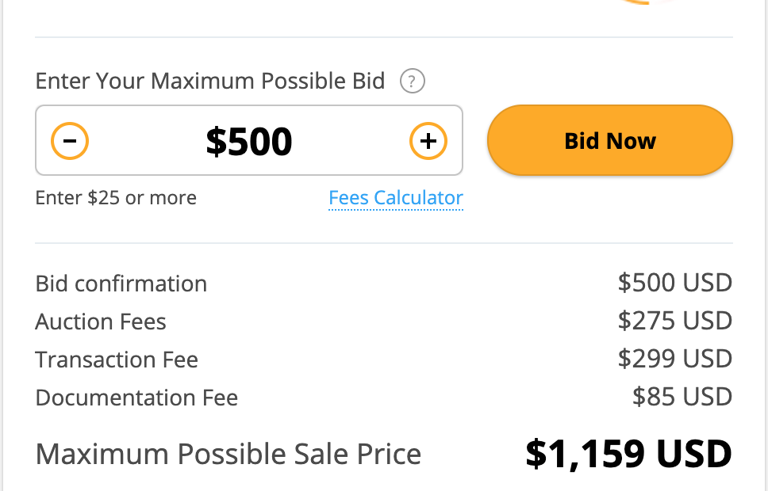Select the Documentation Fee label
The height and width of the screenshot is (491, 768).
click(x=136, y=398)
